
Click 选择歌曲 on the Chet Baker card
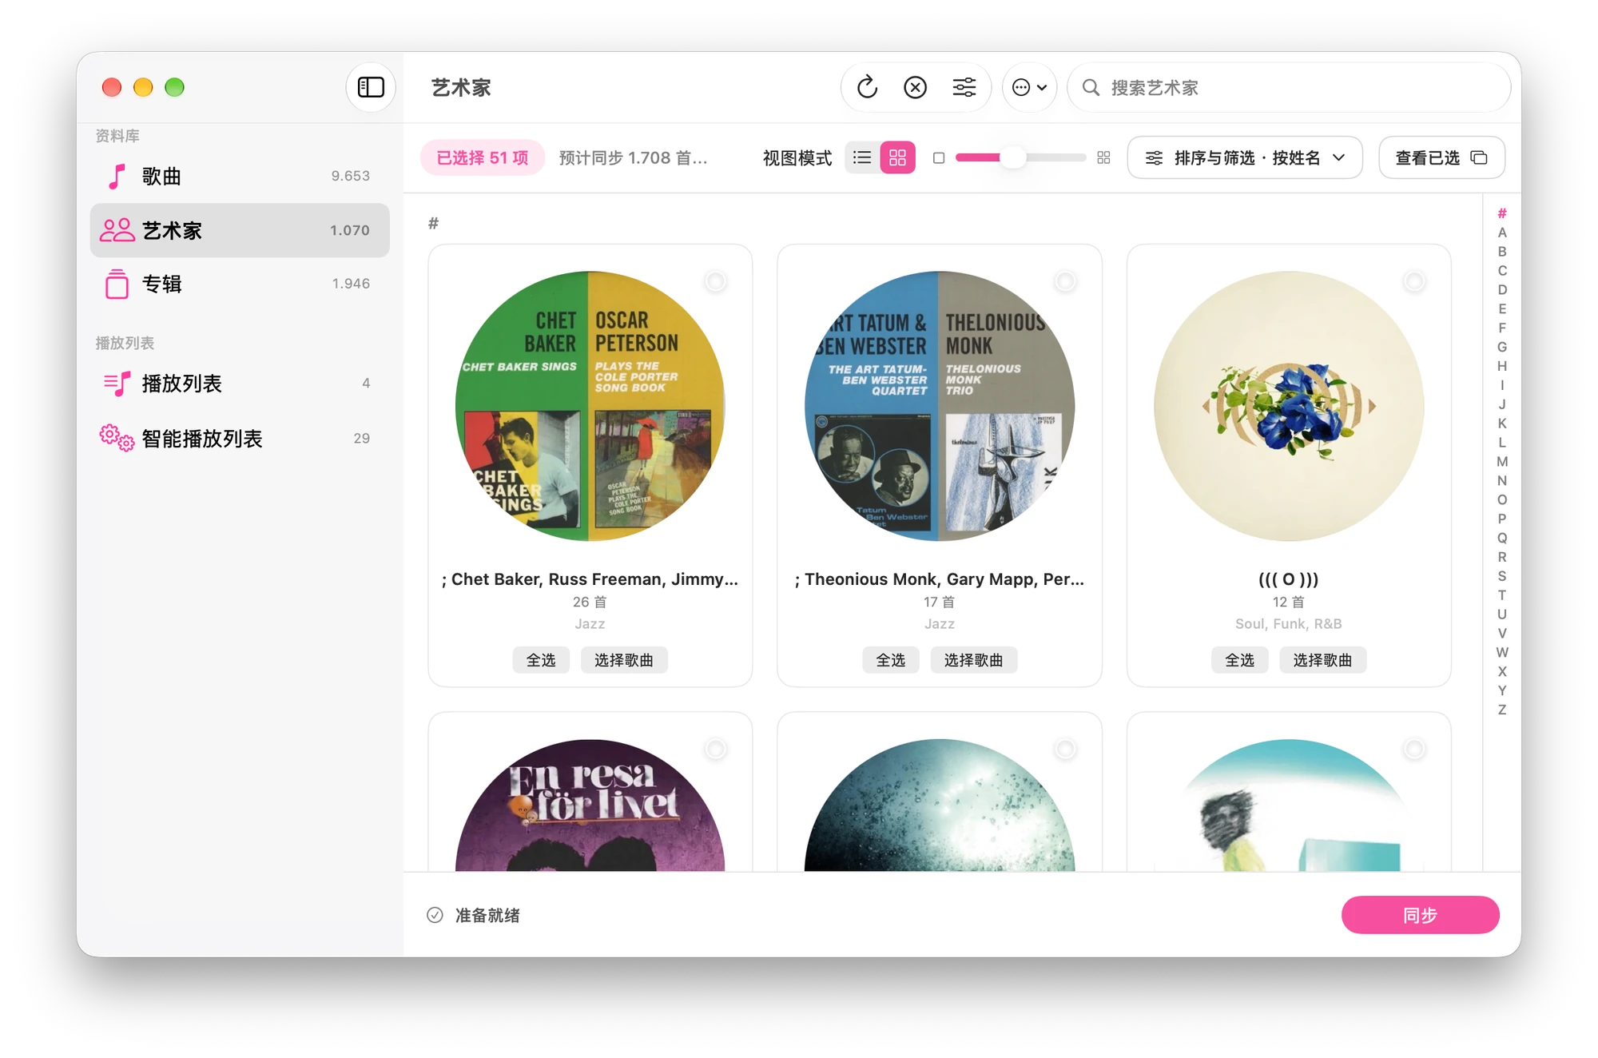(624, 660)
